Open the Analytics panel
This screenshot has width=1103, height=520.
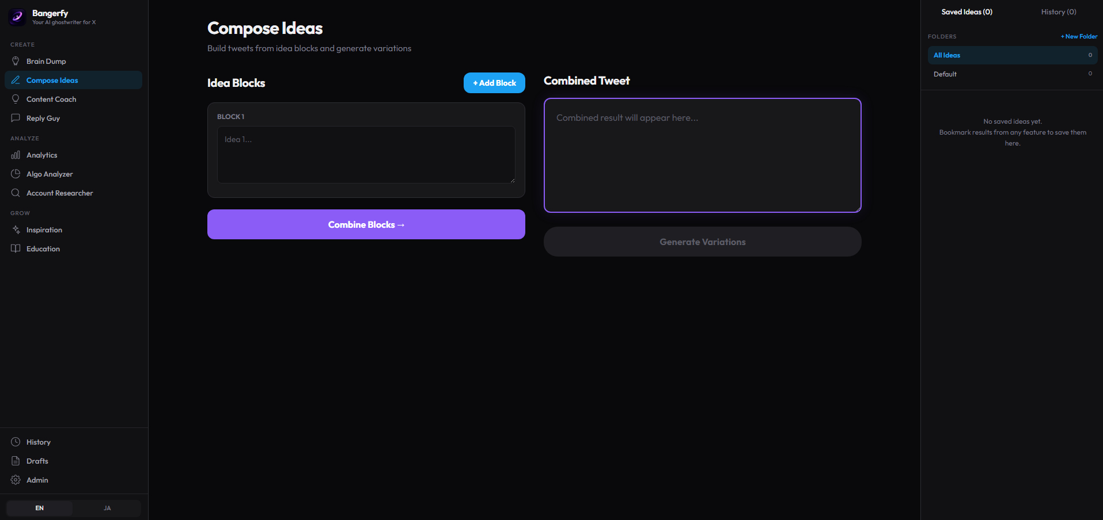(x=41, y=155)
